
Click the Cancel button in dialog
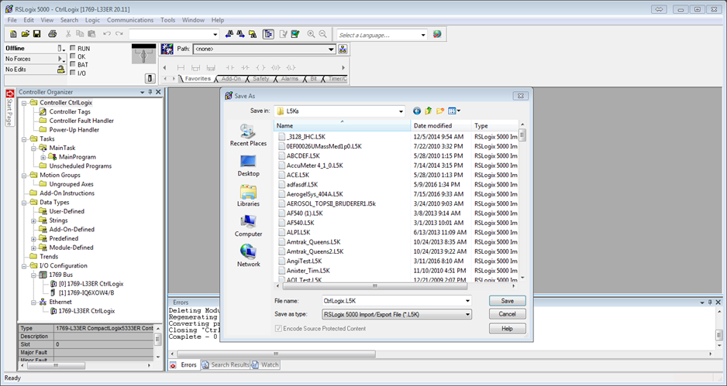[x=507, y=314]
